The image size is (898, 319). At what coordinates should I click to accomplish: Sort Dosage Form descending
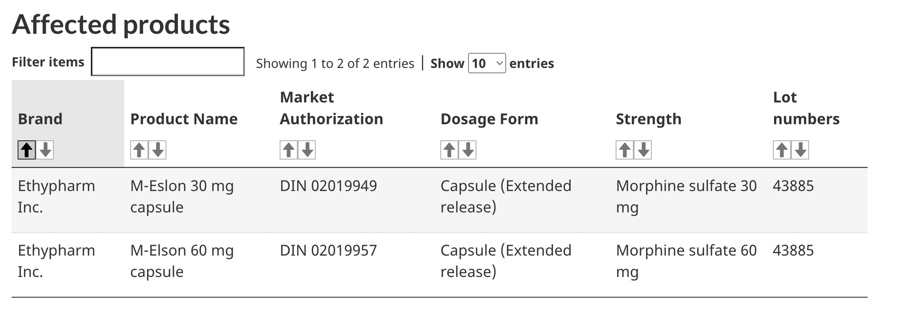pyautogui.click(x=468, y=150)
